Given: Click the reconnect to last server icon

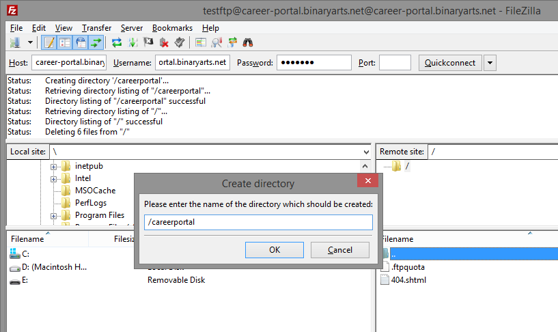Looking at the screenshot, I should pos(179,42).
